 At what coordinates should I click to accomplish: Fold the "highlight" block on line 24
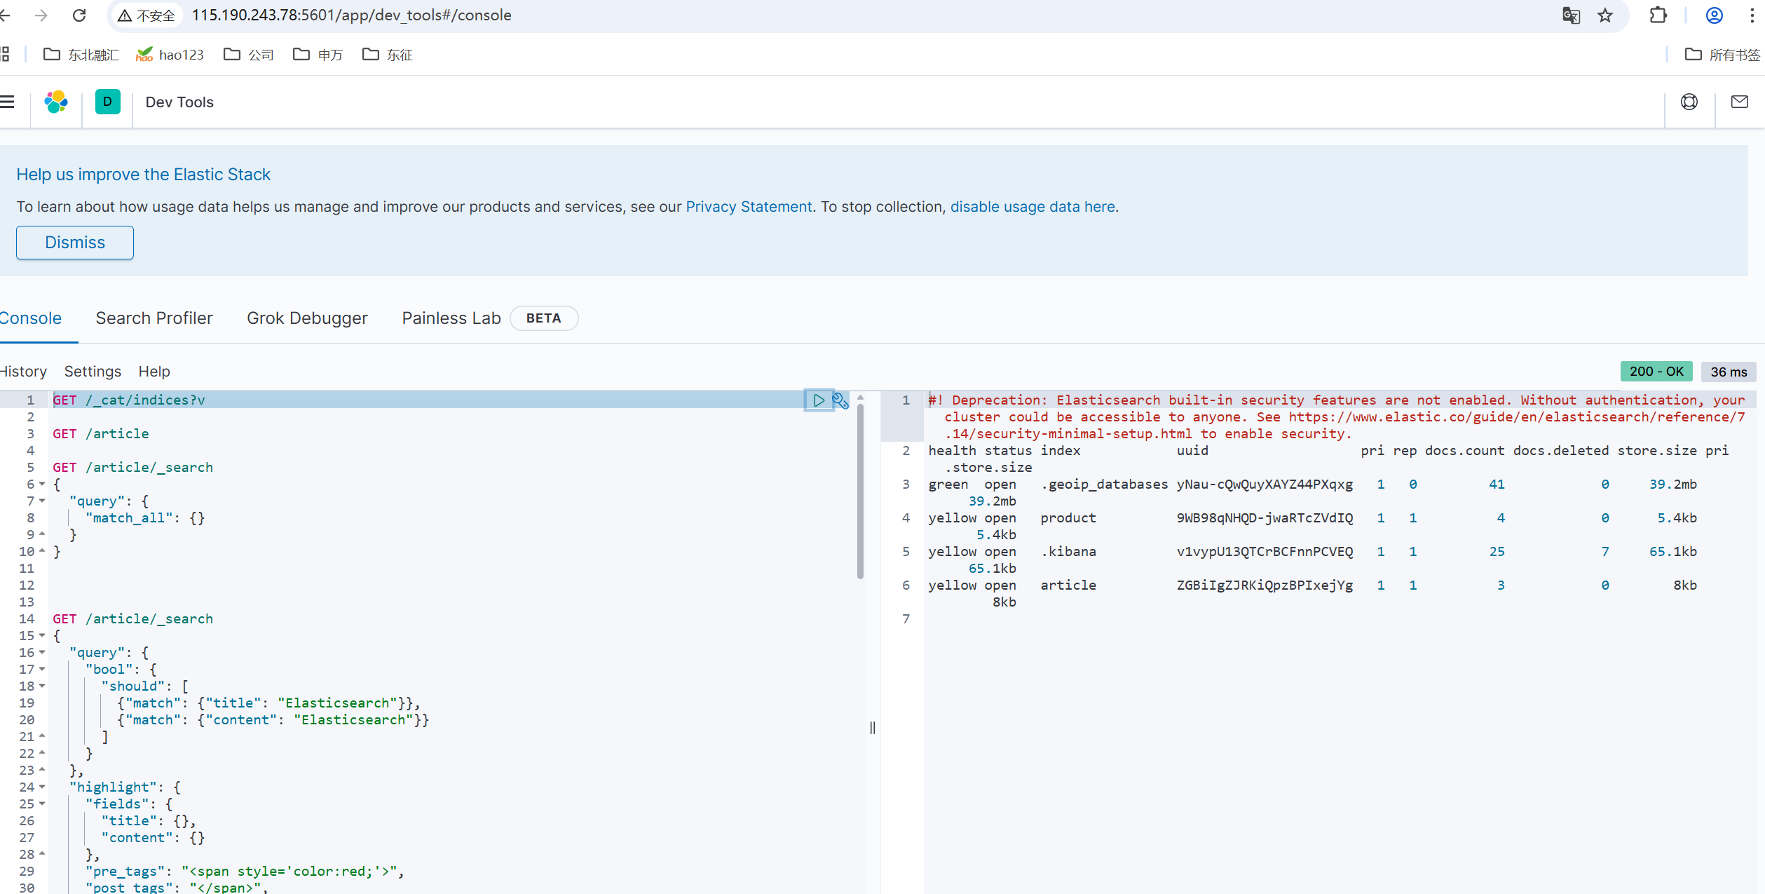tap(42, 787)
